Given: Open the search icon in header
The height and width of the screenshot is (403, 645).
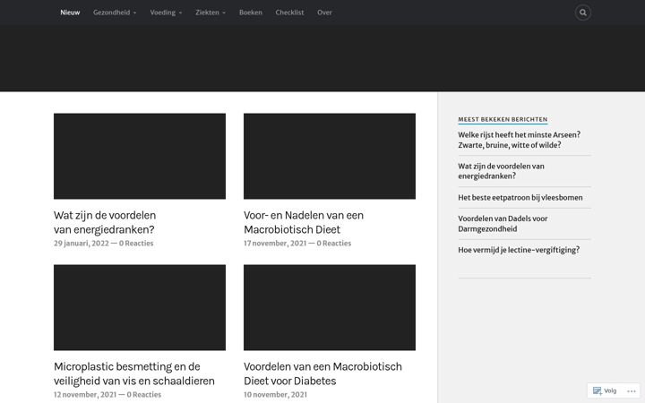Looking at the screenshot, I should pyautogui.click(x=582, y=13).
